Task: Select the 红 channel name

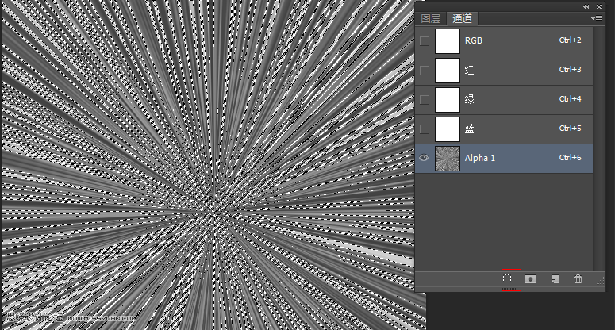Action: [469, 70]
